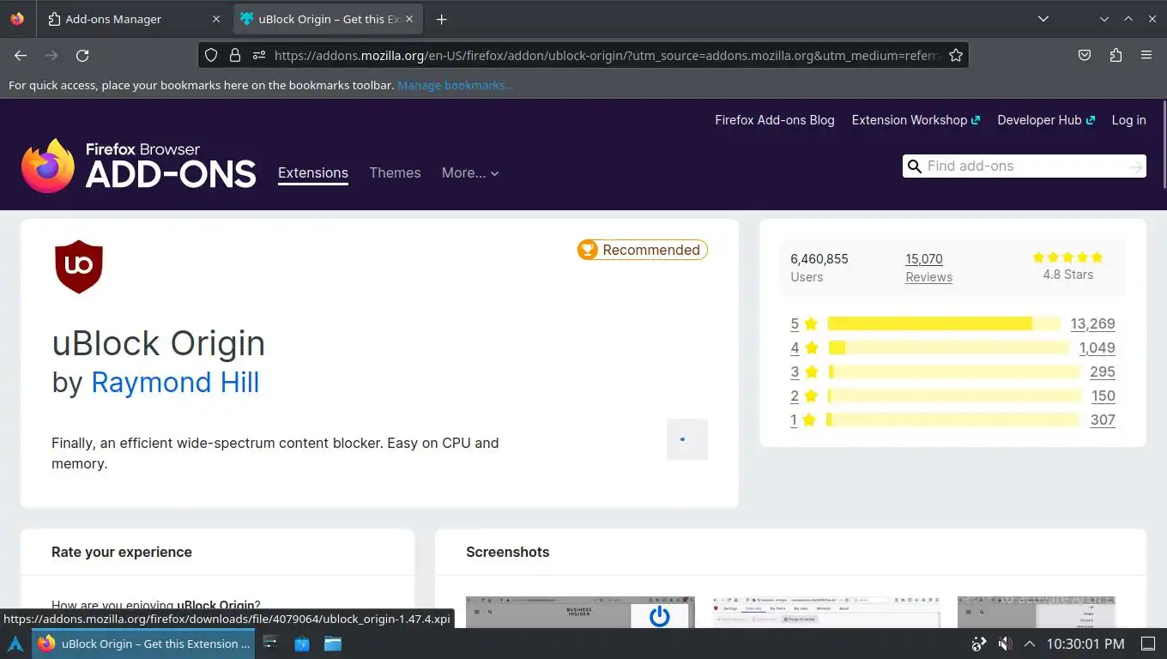Expand the list all tabs dropdown
1167x659 pixels.
coord(1043,19)
